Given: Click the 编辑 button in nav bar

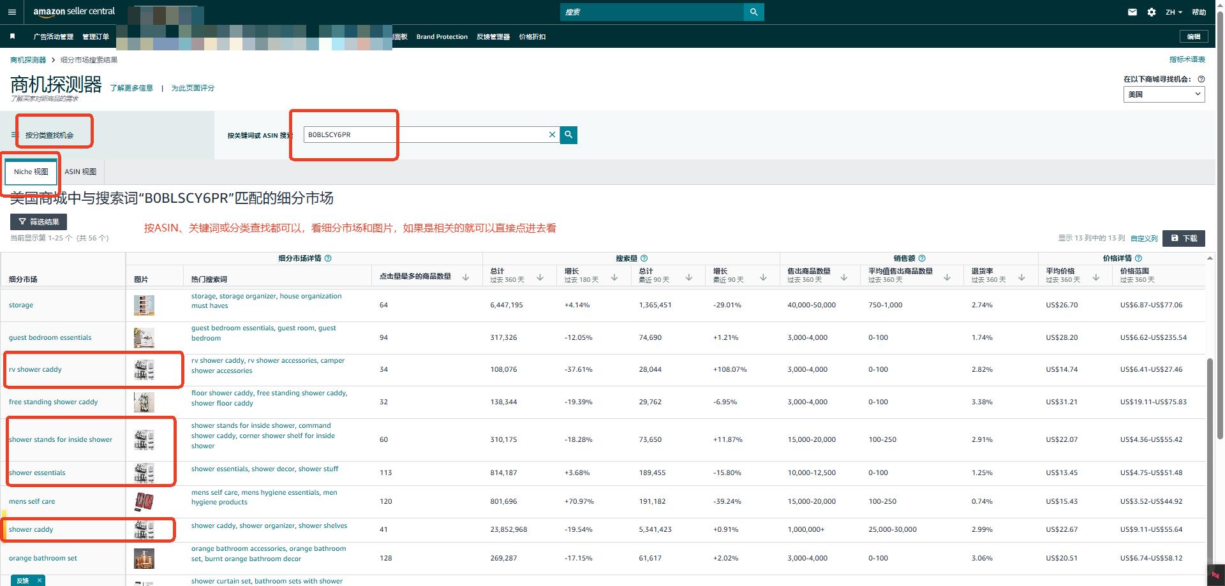Looking at the screenshot, I should (x=1194, y=37).
